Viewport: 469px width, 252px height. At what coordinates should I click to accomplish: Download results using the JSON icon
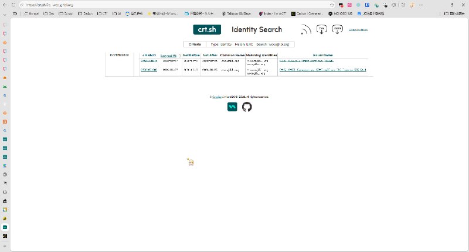coord(338,29)
